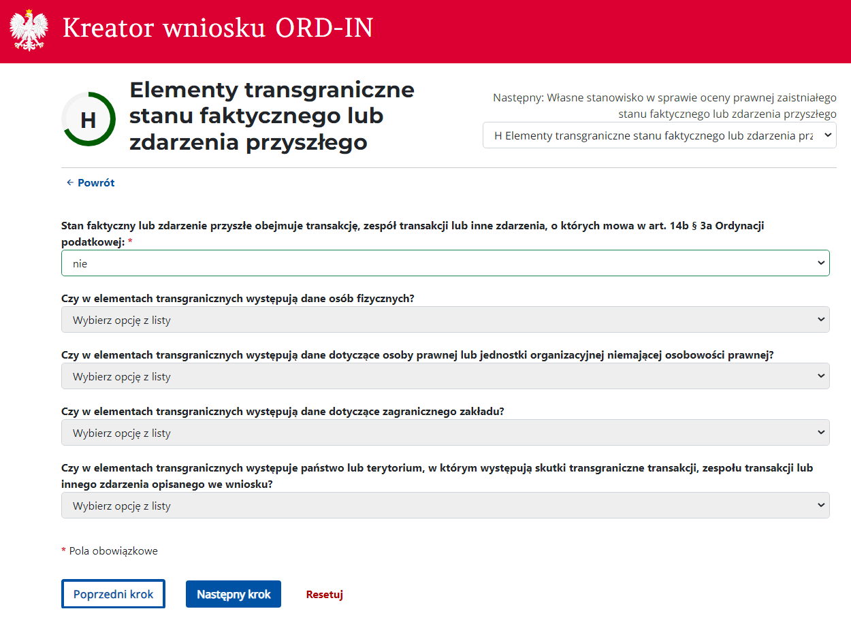This screenshot has height=626, width=851.
Task: Open the section H step selector dropdown
Action: (x=659, y=135)
